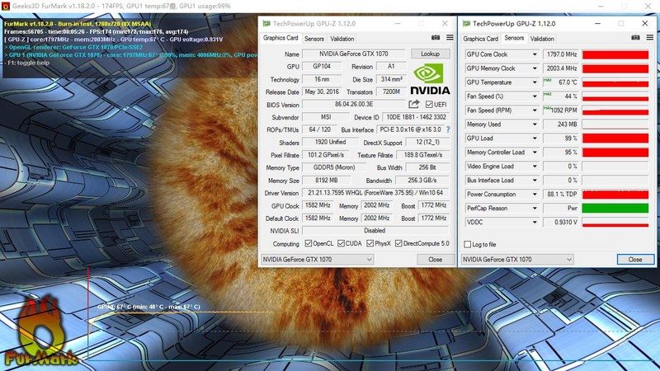Switch to Graphics Card tab in right GPU-Z window

(x=480, y=39)
